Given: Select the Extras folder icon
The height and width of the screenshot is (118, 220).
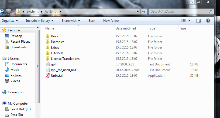Looking at the screenshot, I should pos(47,47).
